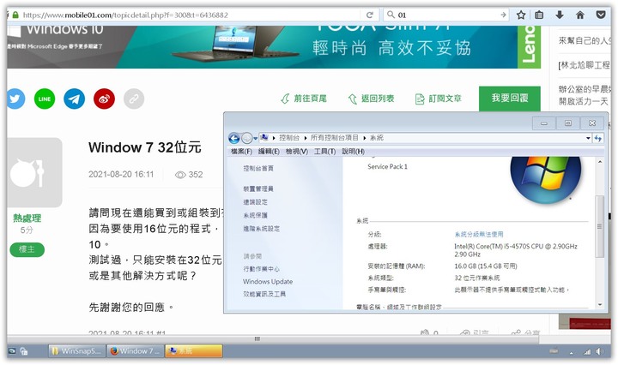Copy link with gray chain icon
618x365 pixels.
tap(134, 99)
